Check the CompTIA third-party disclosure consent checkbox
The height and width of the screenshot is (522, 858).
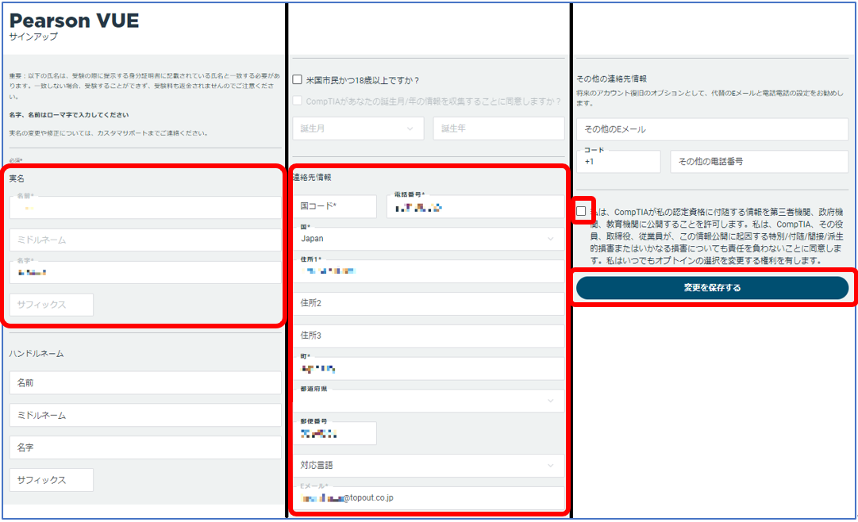pyautogui.click(x=581, y=211)
